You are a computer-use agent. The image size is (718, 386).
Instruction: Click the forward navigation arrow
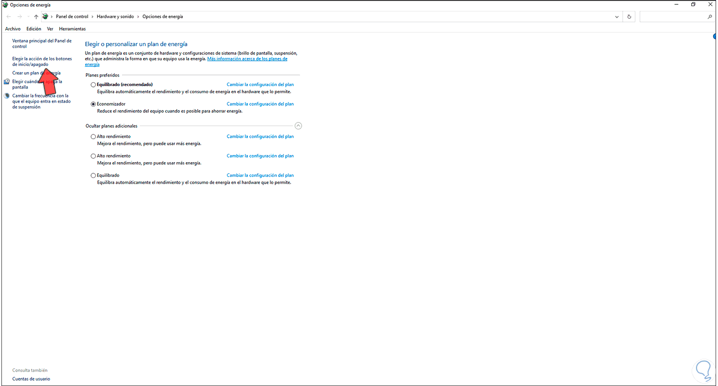pos(19,16)
